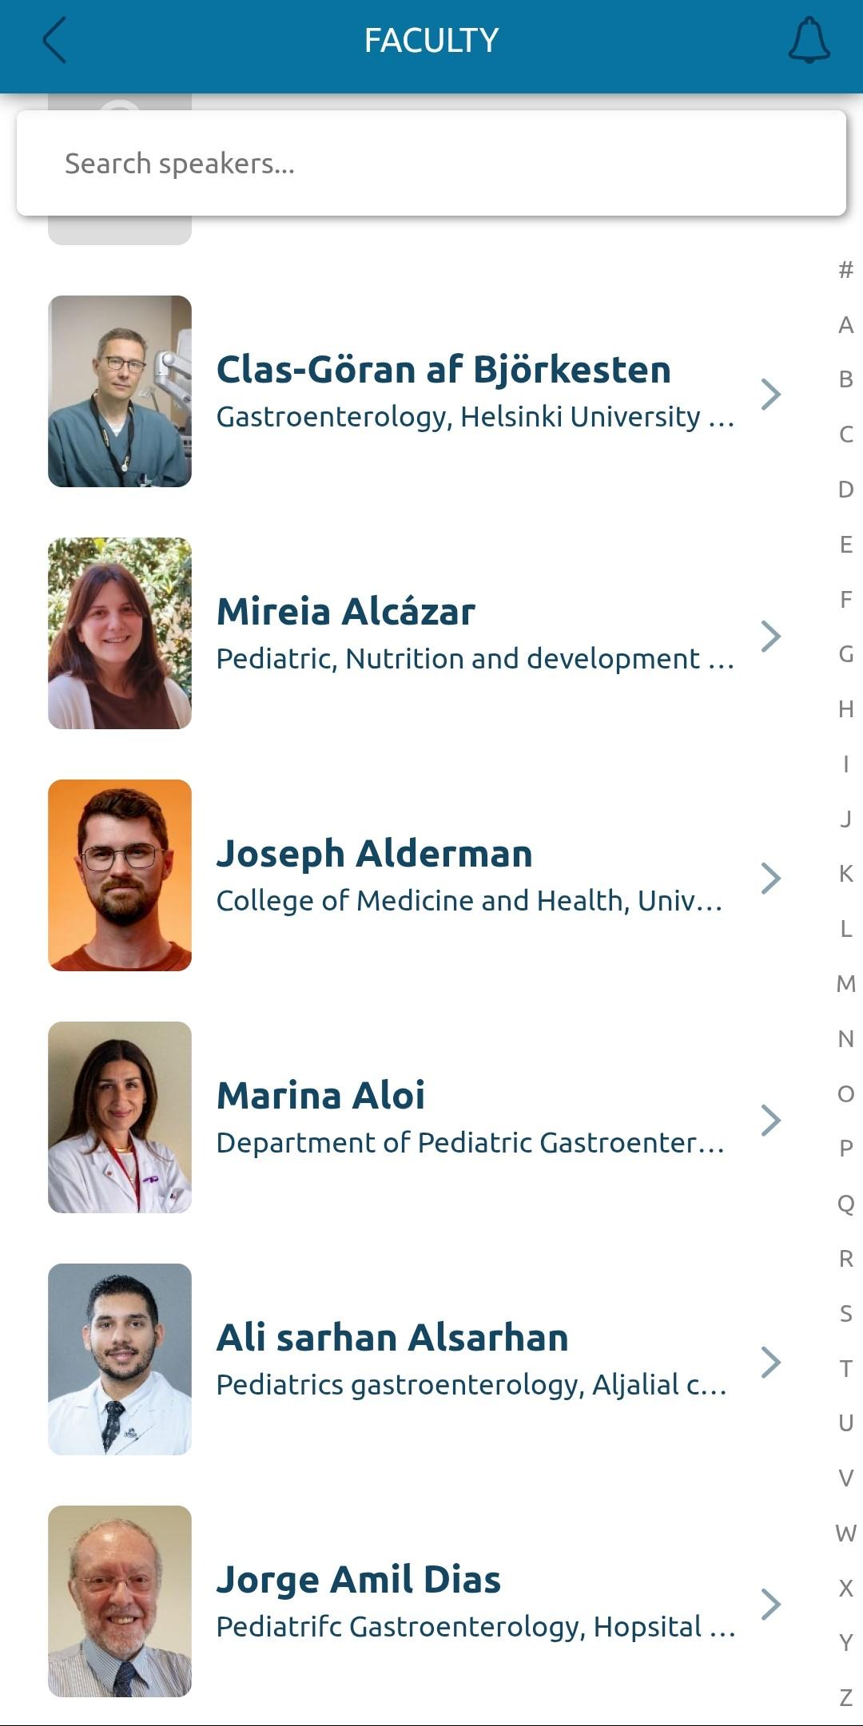Tap Mireia Alcázar's photo thumbnail
This screenshot has width=863, height=1726.
(x=120, y=633)
